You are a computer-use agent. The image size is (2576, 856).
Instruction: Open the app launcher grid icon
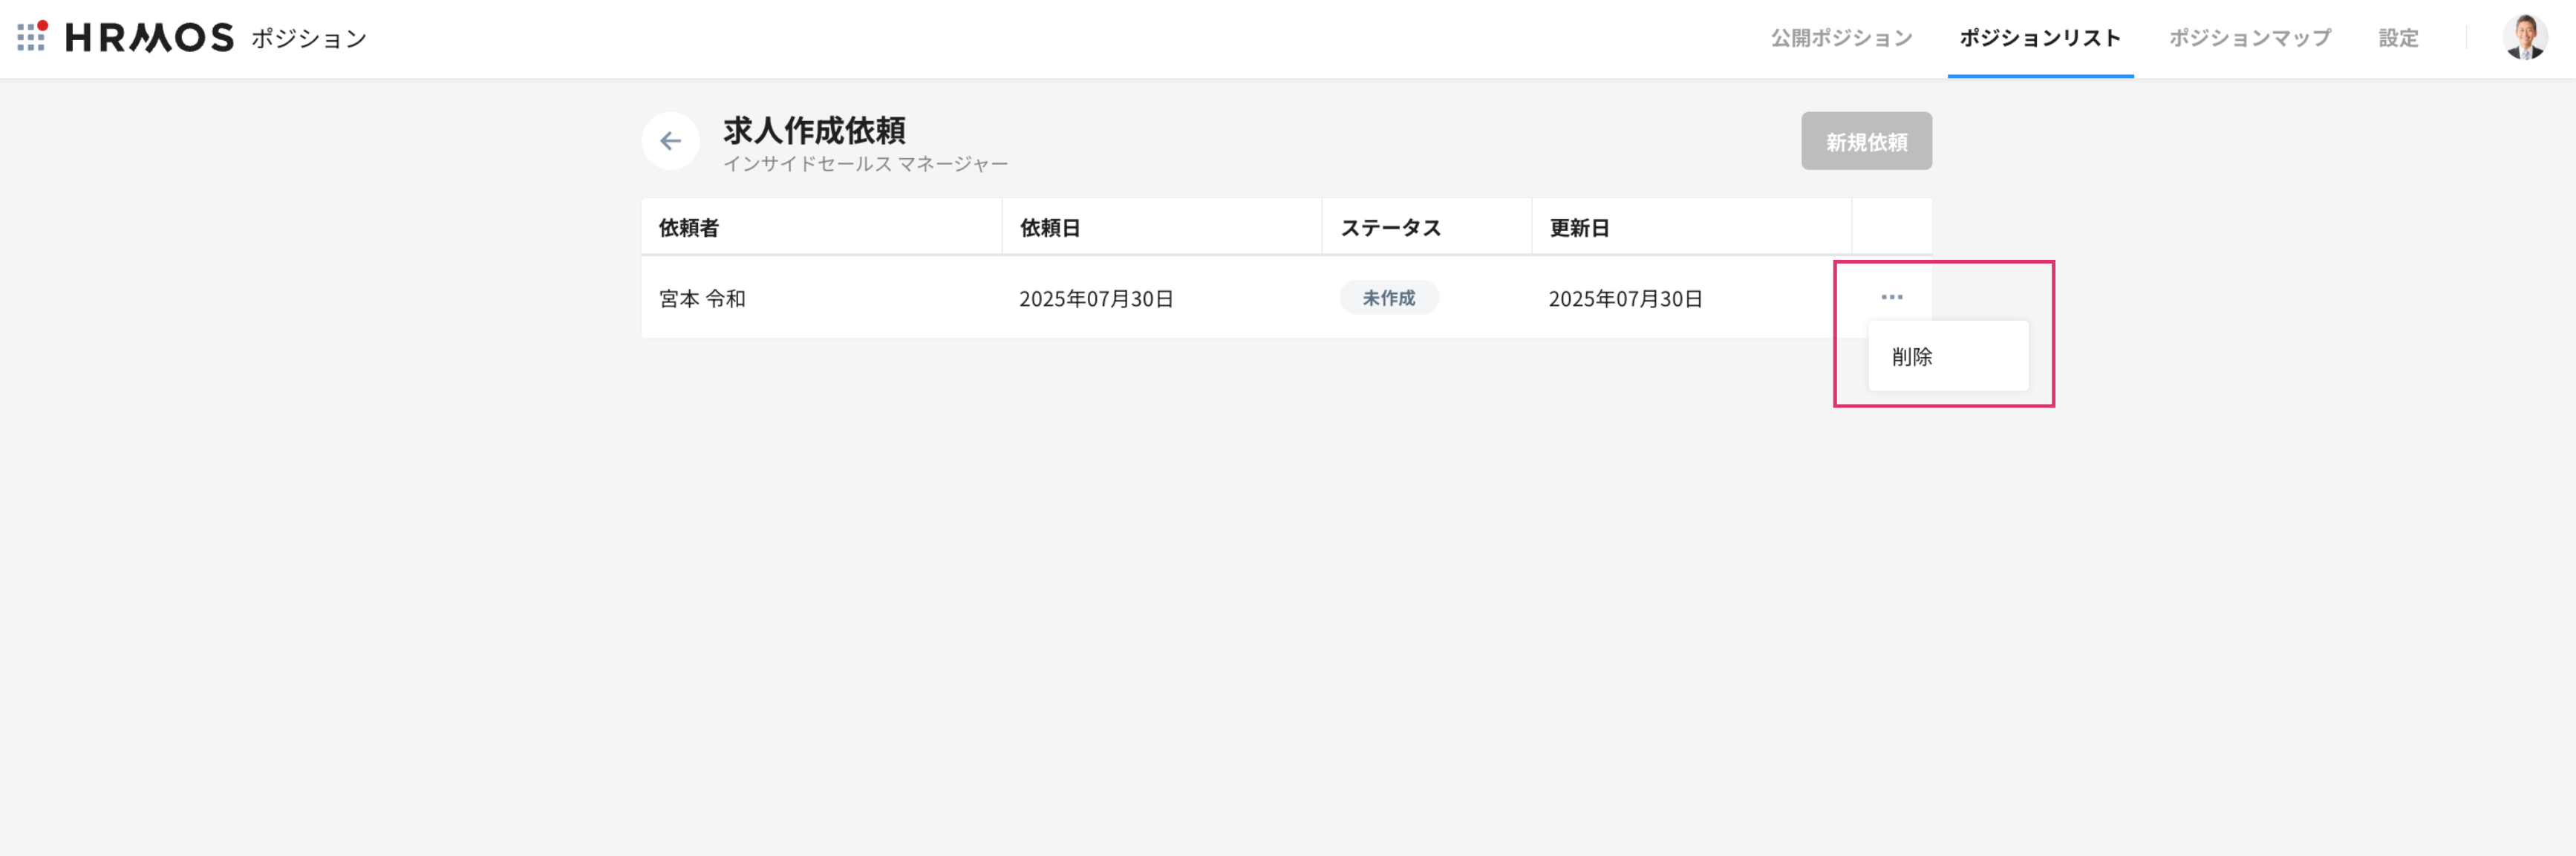click(31, 37)
